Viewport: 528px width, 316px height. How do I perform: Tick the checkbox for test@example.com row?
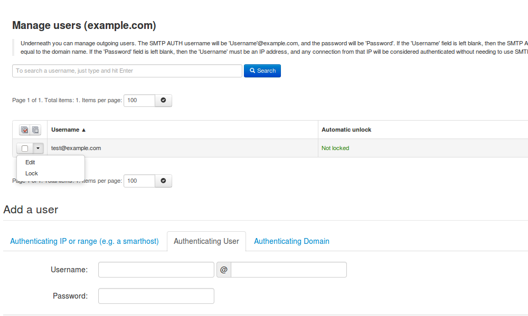(x=25, y=149)
